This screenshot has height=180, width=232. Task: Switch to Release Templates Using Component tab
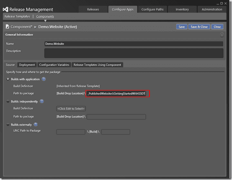pos(97,65)
